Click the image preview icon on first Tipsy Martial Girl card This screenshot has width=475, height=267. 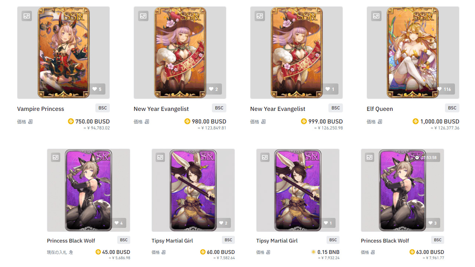160,157
